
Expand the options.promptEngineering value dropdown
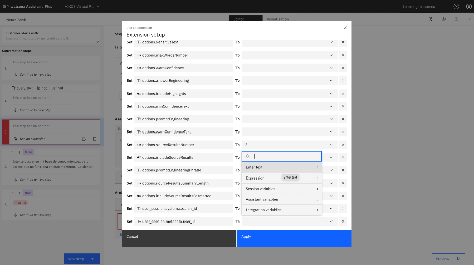tap(331, 119)
